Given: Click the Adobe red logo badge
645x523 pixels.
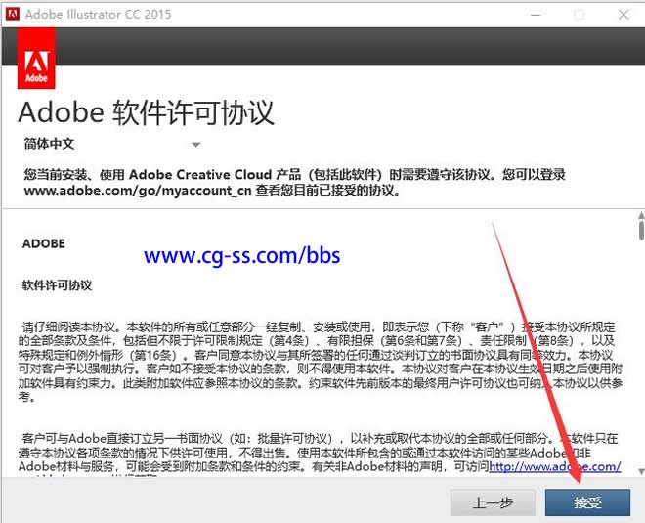Looking at the screenshot, I should click(37, 61).
